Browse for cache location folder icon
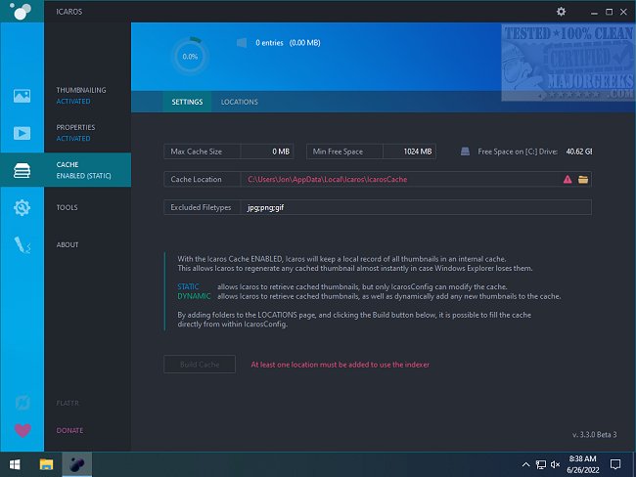This screenshot has height=477, width=636. click(583, 179)
